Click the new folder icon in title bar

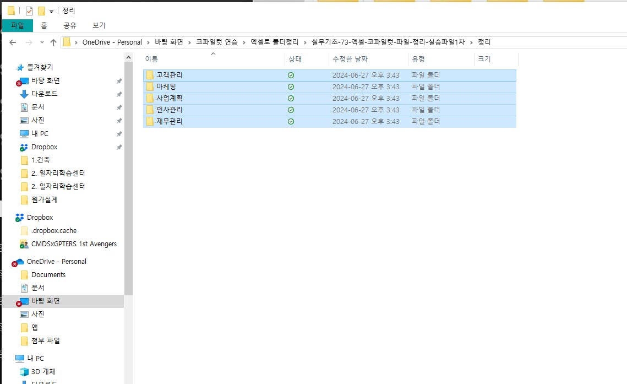[41, 11]
